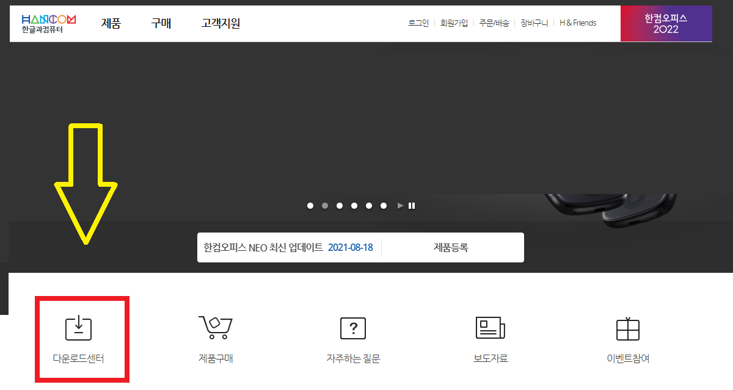733x390 pixels.
Task: Go to the sixth carousel slide dot
Action: [x=384, y=206]
